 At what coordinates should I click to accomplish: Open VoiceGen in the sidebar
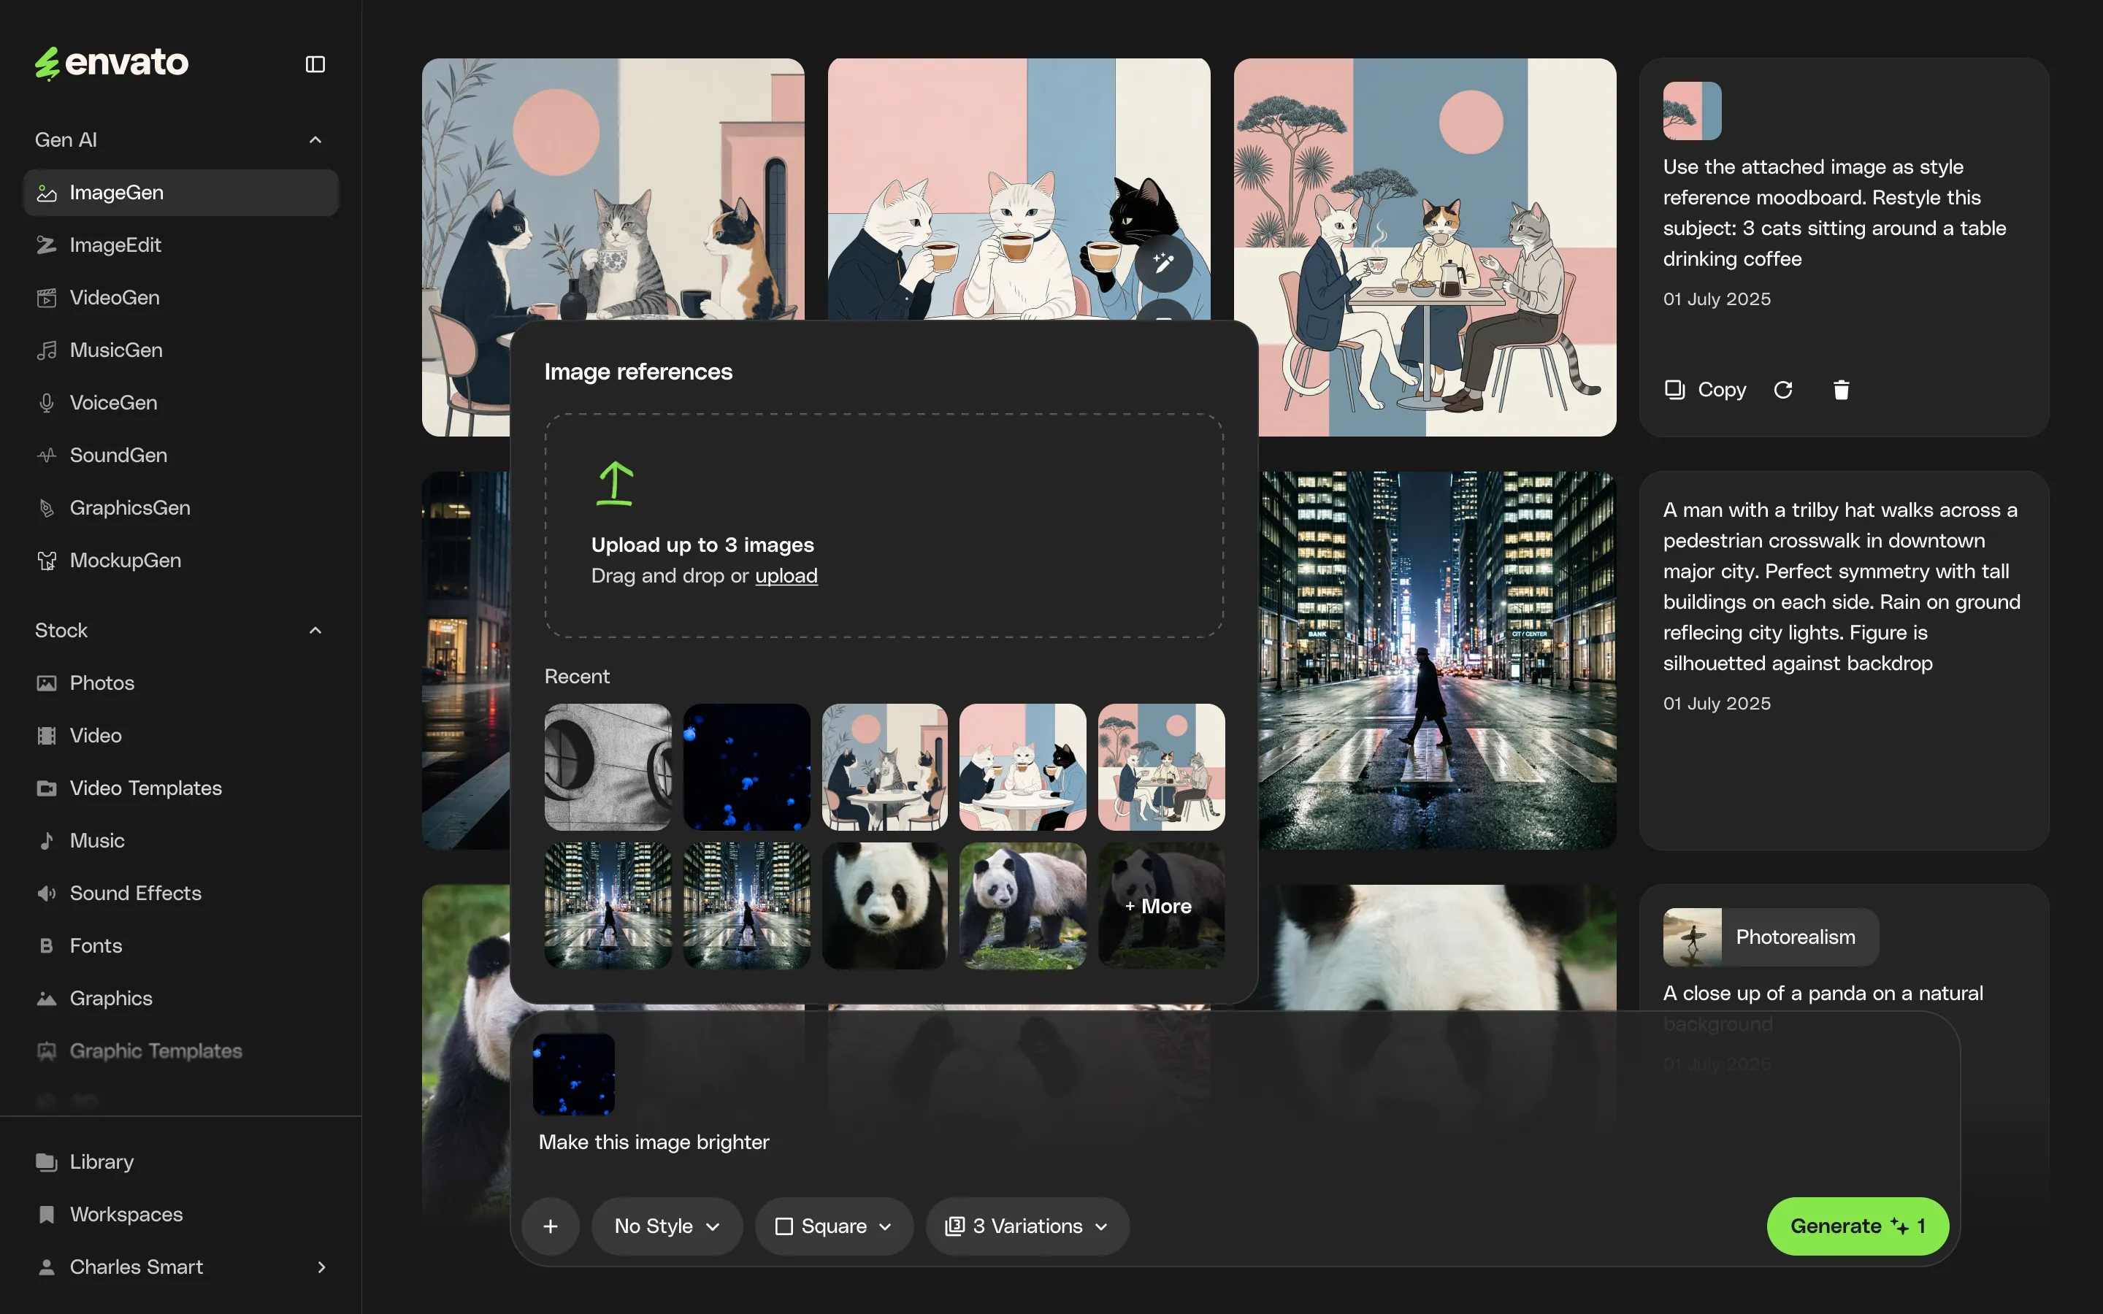click(x=181, y=403)
